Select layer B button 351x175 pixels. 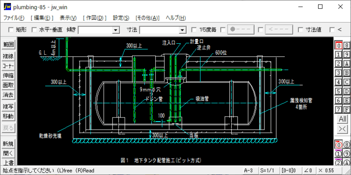[346, 73]
